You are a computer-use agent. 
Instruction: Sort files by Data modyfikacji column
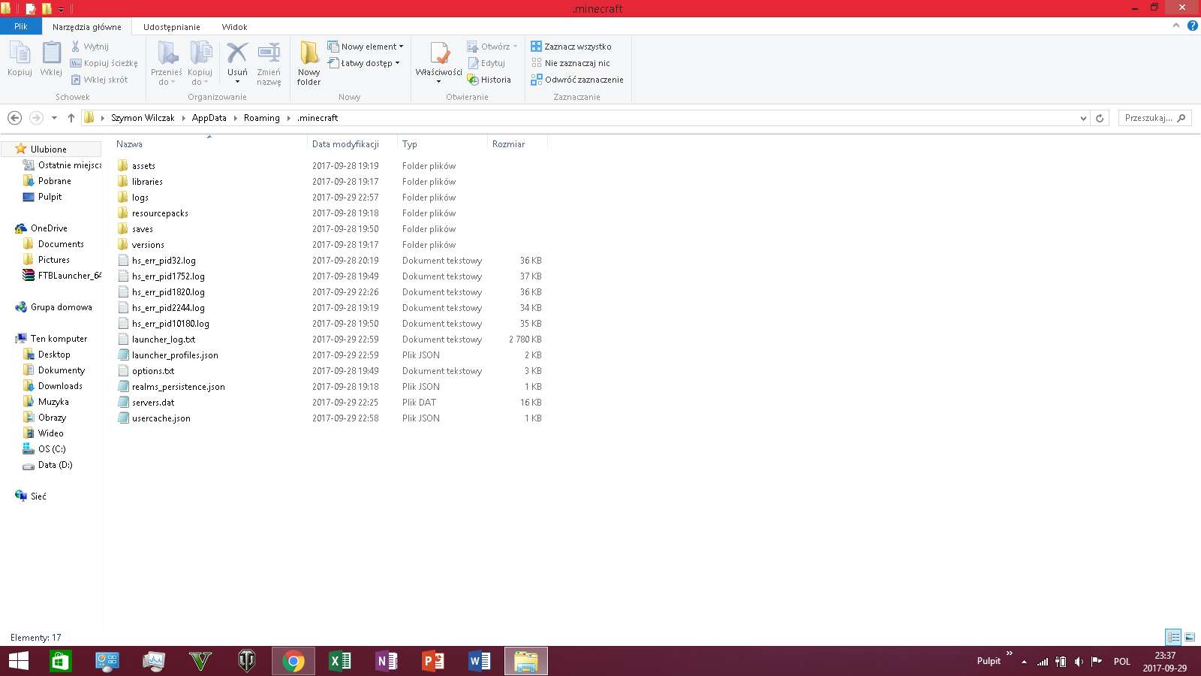click(x=345, y=144)
